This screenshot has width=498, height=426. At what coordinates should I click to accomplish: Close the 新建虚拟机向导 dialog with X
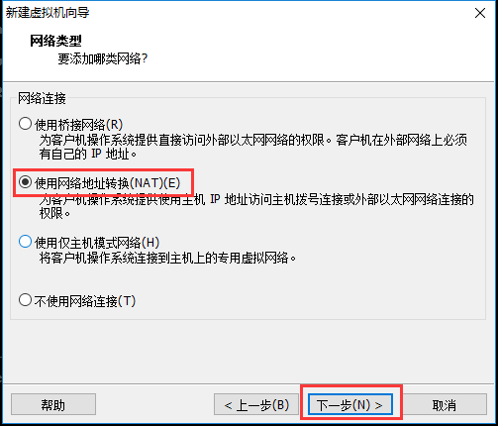pos(480,13)
